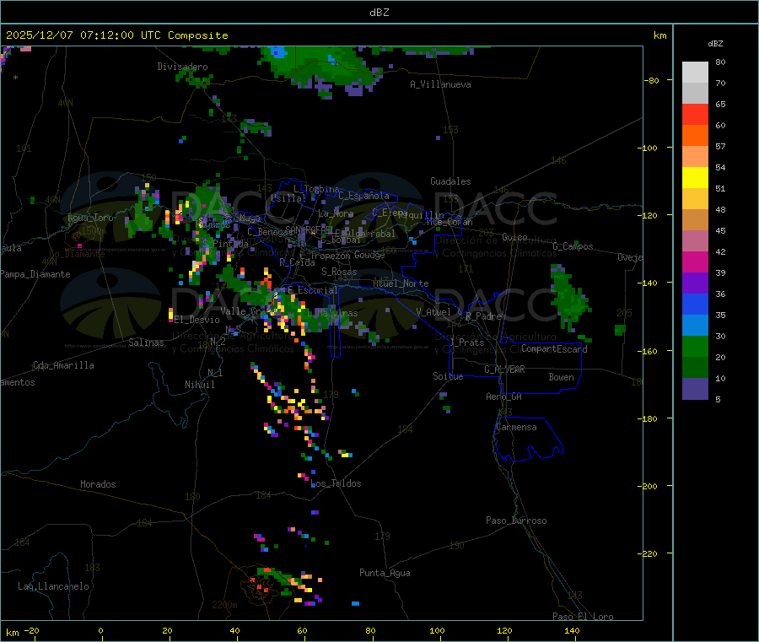
Task: Click the 'J_Prats' map label
Action: point(466,343)
